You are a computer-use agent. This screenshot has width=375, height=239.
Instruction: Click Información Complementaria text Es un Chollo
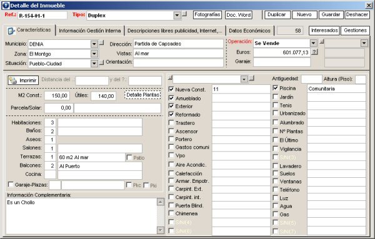[x=21, y=202]
